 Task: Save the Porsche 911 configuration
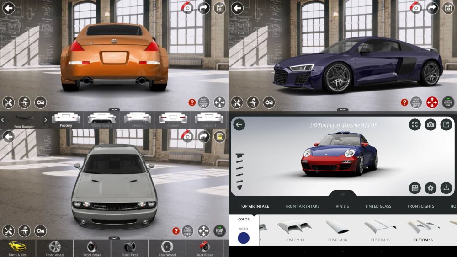tap(415, 188)
